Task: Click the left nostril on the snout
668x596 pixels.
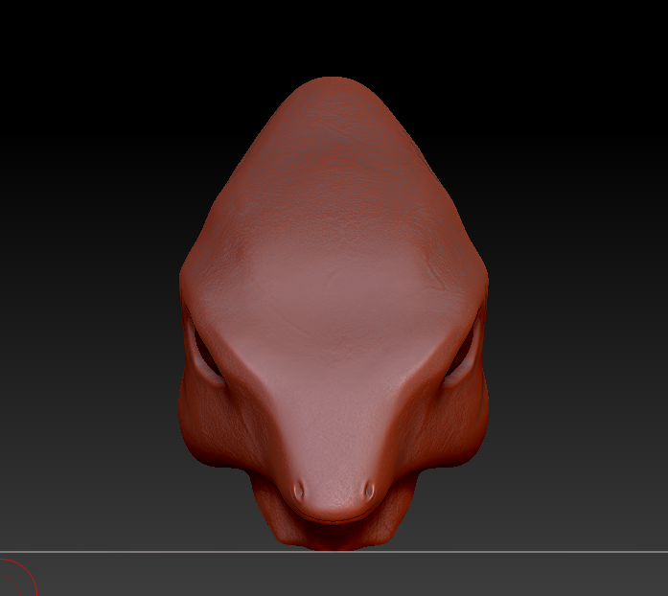Action: tap(299, 492)
